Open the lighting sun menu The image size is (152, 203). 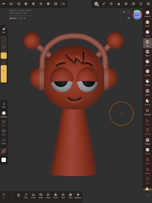(41, 4)
